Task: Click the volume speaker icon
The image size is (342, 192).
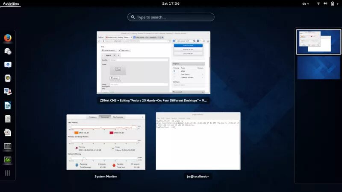Action: 325,3
